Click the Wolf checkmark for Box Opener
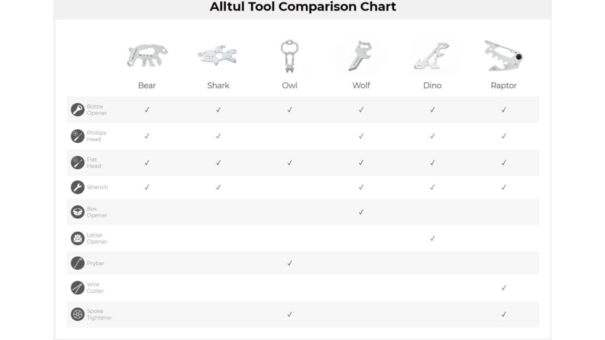The image size is (605, 340). (361, 212)
